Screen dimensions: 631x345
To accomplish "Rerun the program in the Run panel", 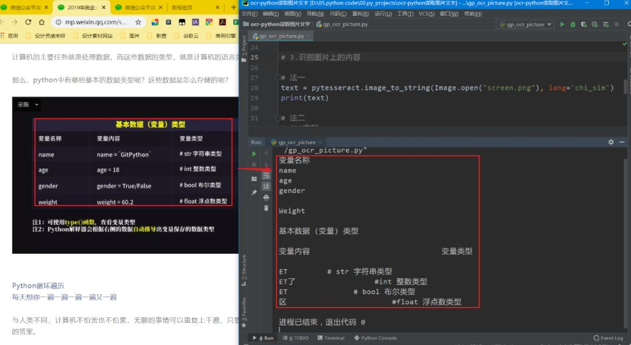I will pyautogui.click(x=255, y=153).
